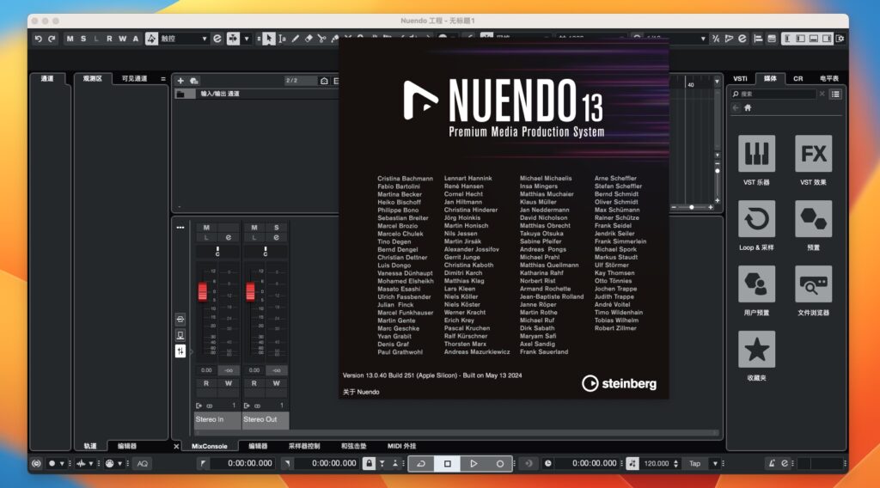The height and width of the screenshot is (488, 880).
Task: Open the 采样器控制 sampler control tab
Action: click(304, 447)
